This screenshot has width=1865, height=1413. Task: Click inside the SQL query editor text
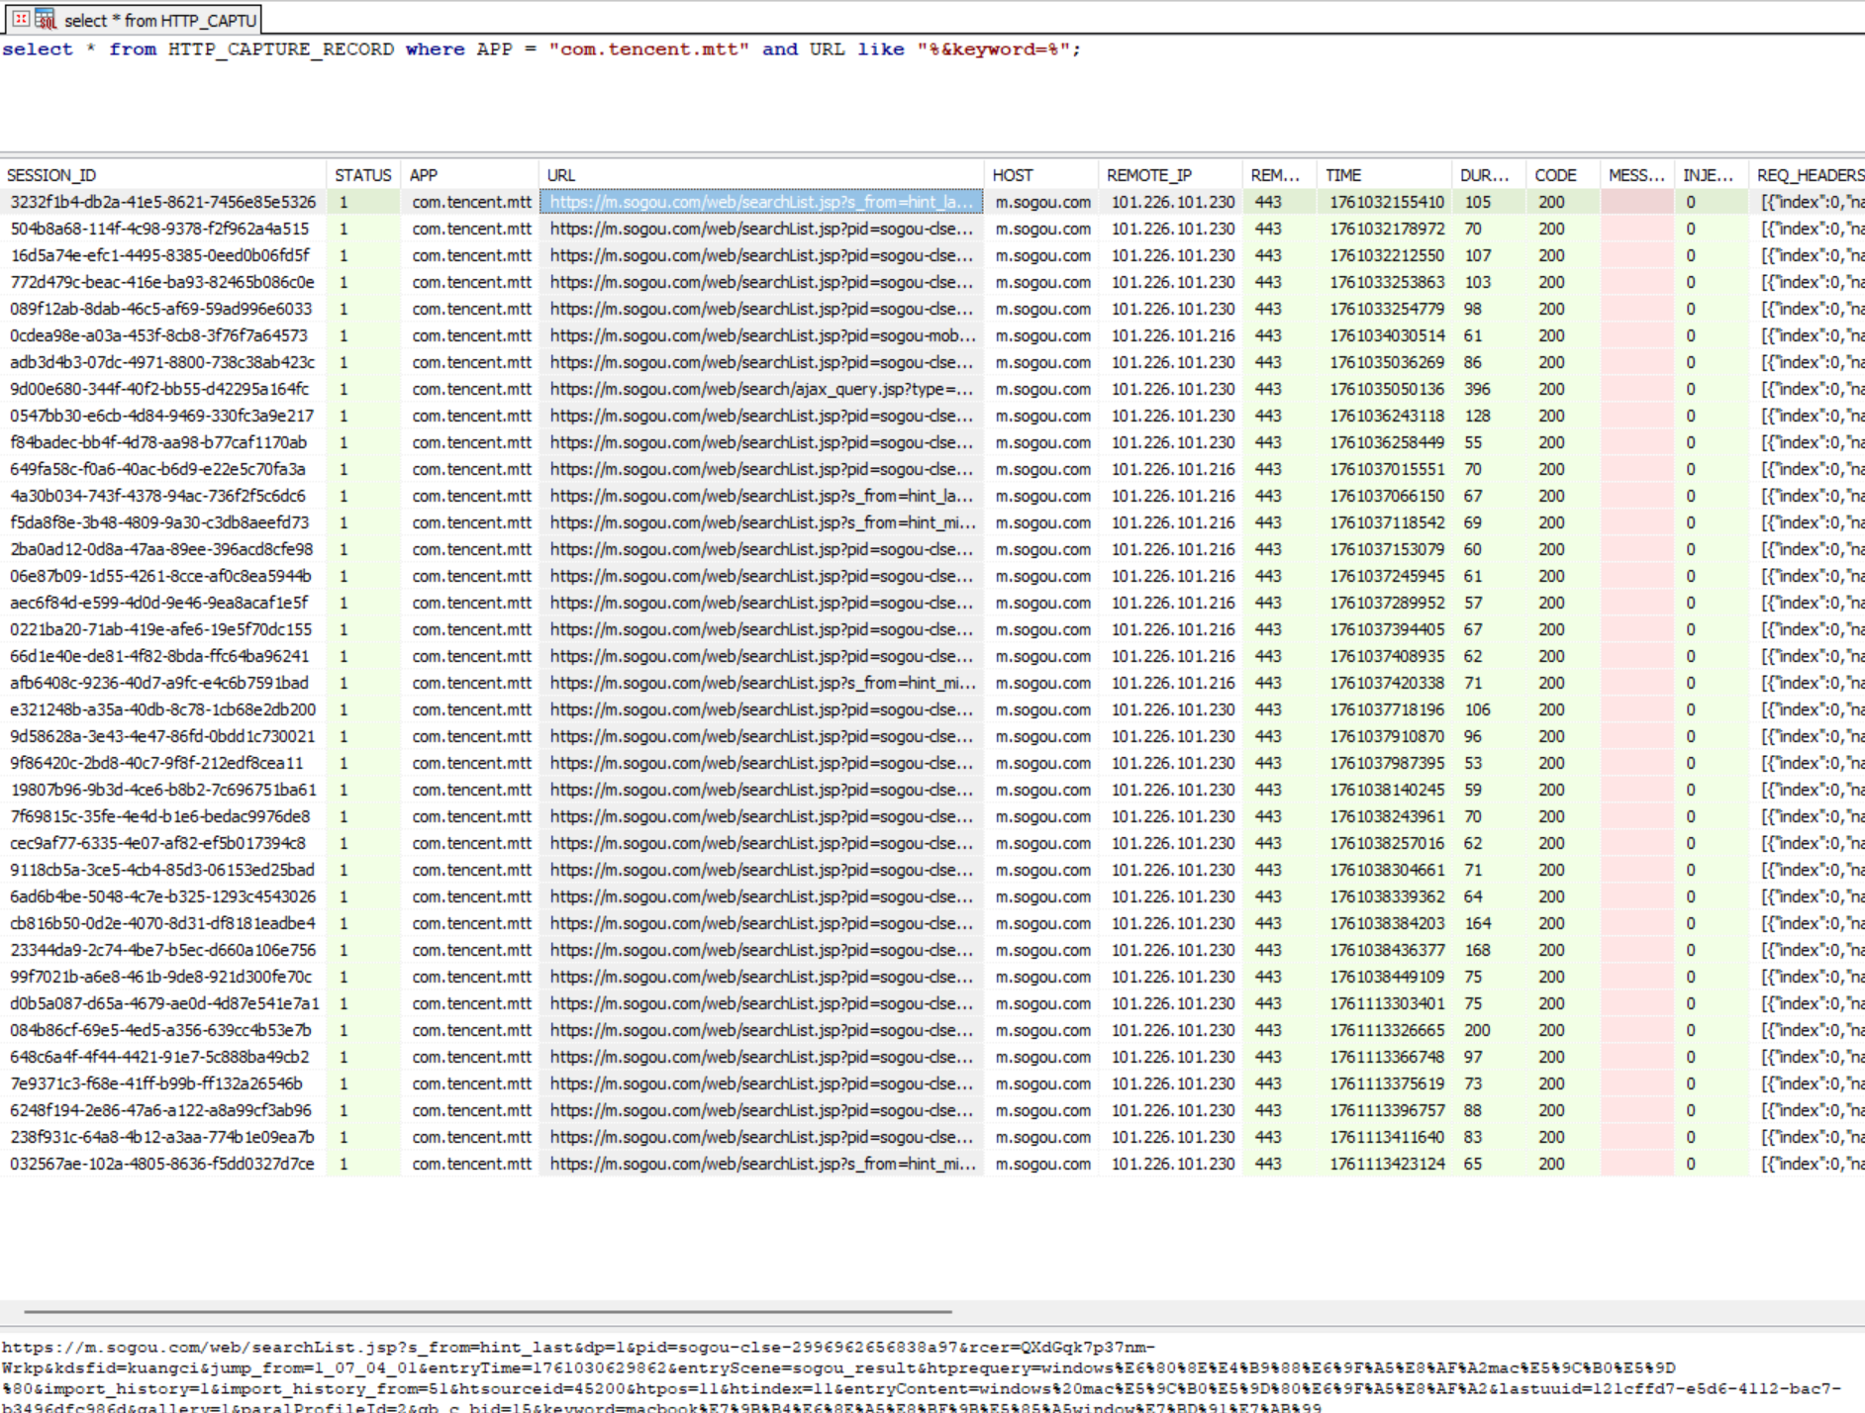tap(540, 49)
